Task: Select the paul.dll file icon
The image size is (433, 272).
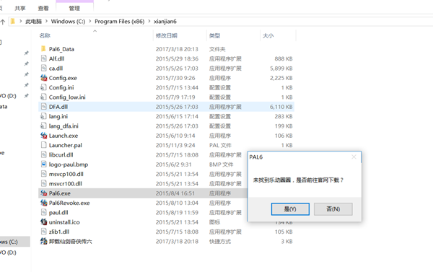Action: (x=43, y=212)
